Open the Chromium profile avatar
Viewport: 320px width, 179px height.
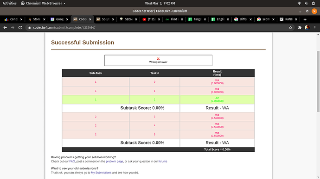307,27
